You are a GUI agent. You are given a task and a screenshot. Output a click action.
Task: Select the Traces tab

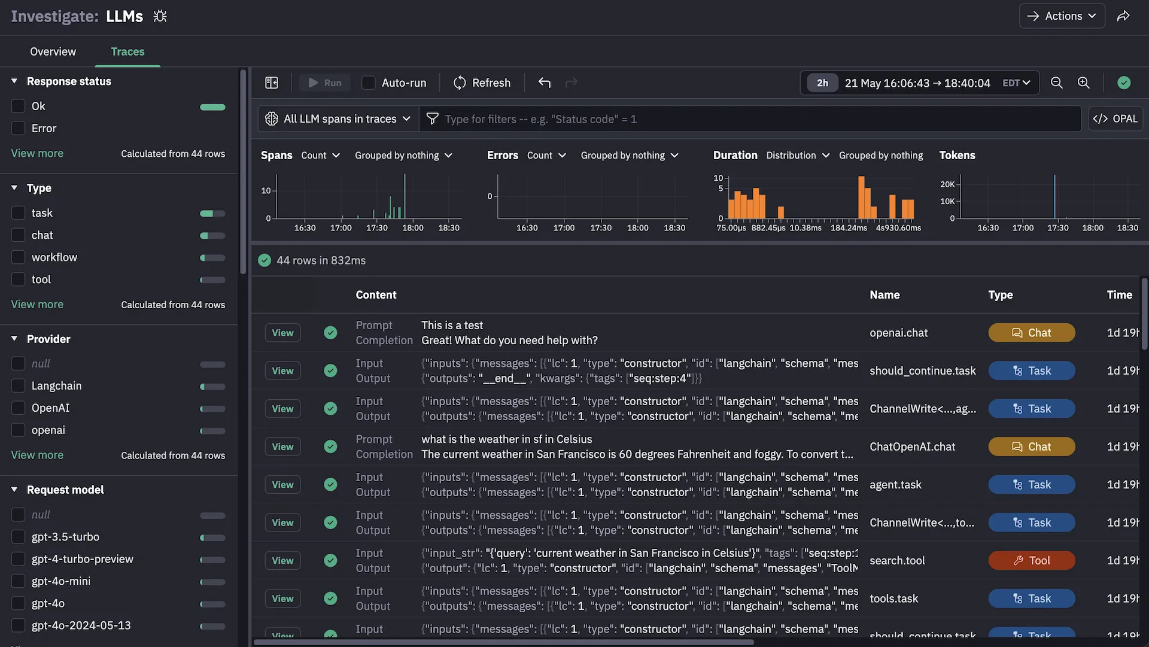tap(127, 51)
